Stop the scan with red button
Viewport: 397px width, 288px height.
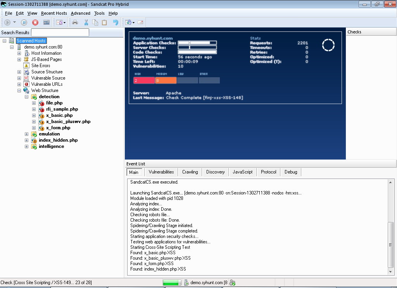point(35,23)
